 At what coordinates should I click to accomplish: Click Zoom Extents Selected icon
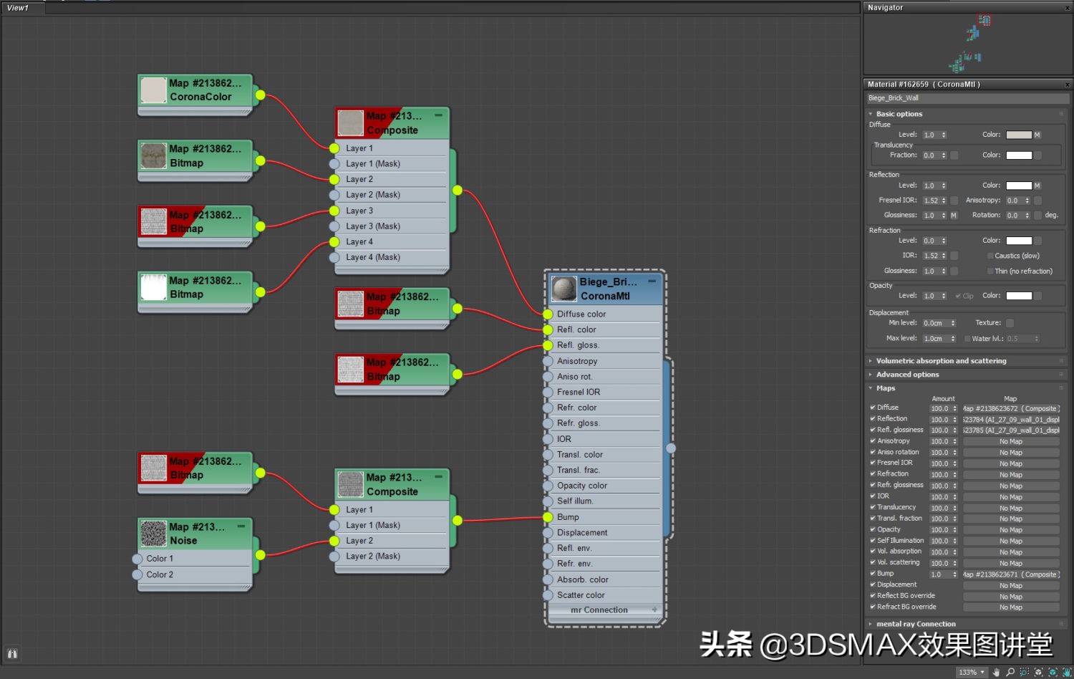click(1053, 673)
